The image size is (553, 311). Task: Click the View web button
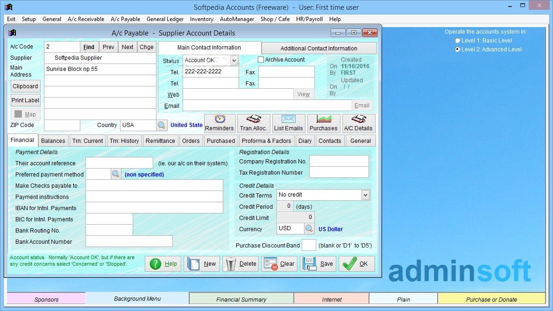[303, 94]
